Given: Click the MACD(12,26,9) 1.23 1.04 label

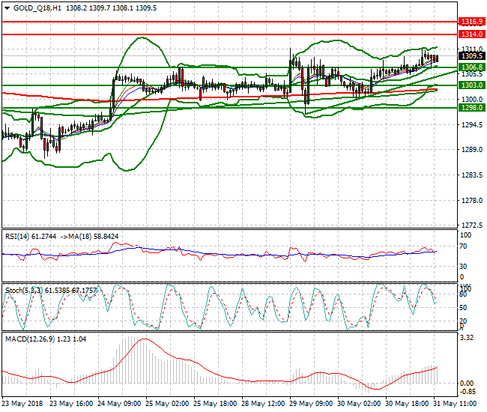Looking at the screenshot, I should (x=46, y=339).
